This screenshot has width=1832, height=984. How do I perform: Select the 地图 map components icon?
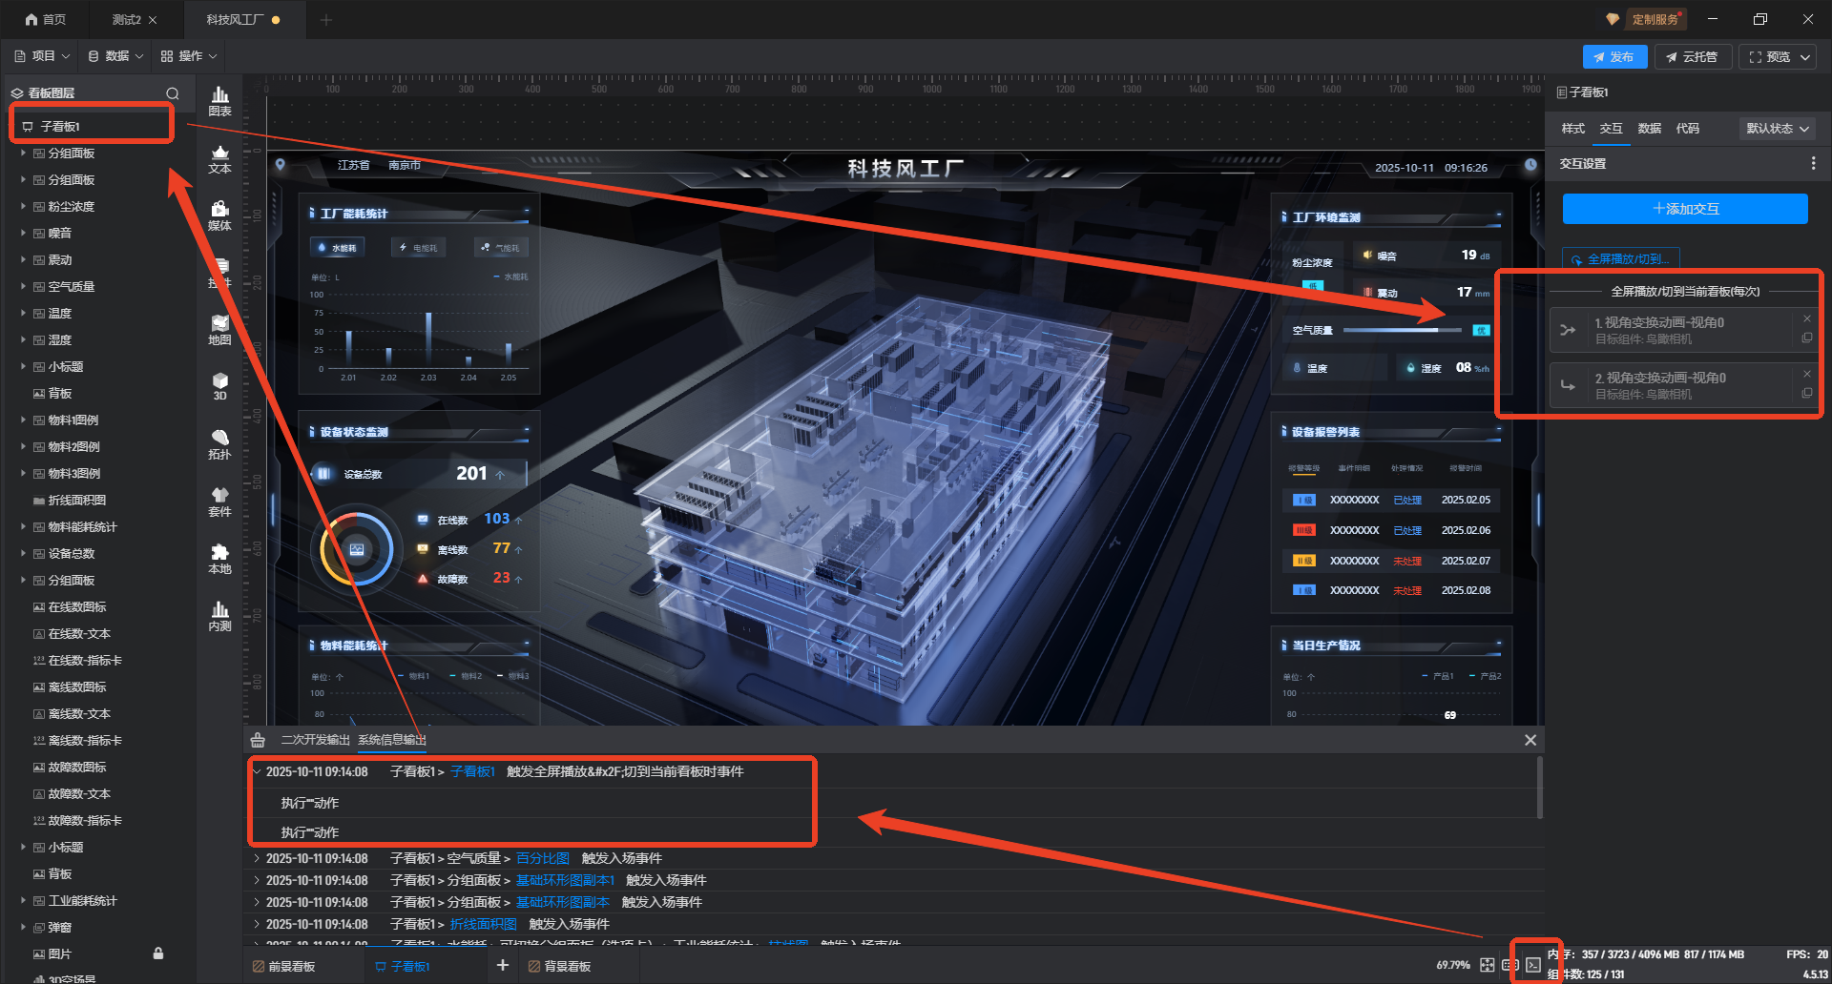click(219, 329)
